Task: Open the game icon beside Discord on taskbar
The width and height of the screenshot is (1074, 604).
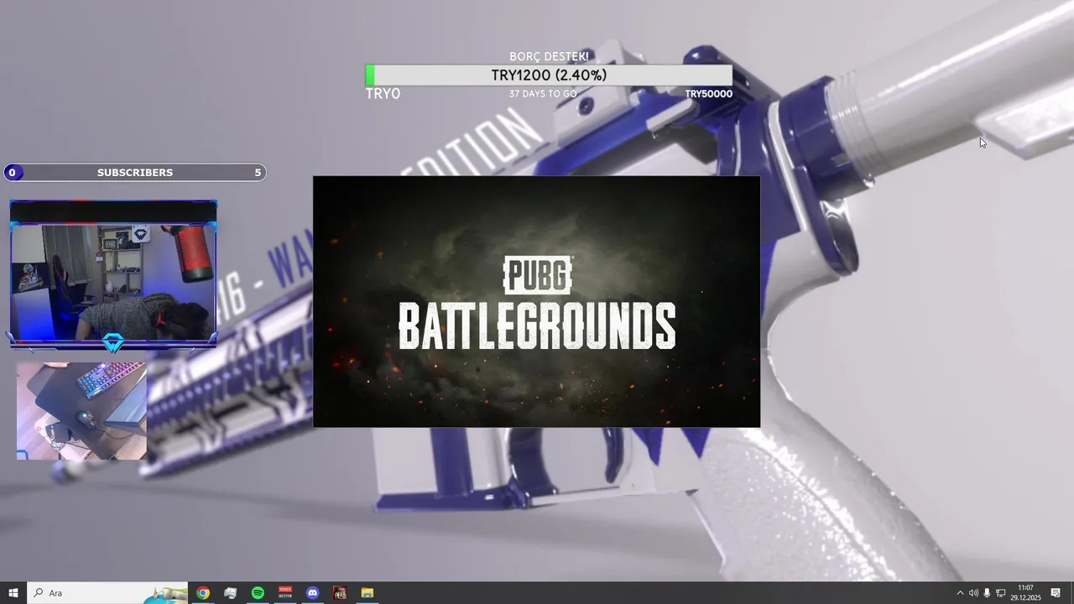Action: tap(340, 593)
